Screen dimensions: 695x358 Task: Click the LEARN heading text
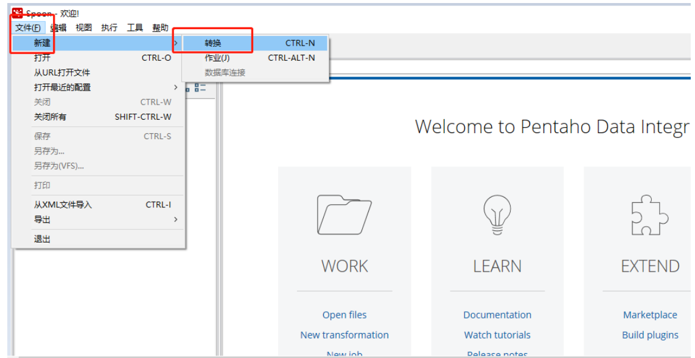[x=497, y=266]
